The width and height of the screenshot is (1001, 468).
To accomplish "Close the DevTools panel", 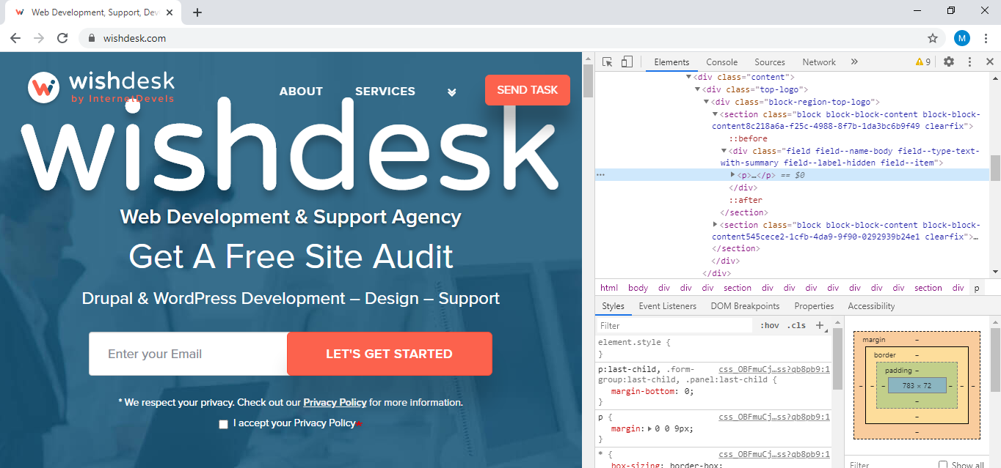I will (989, 62).
